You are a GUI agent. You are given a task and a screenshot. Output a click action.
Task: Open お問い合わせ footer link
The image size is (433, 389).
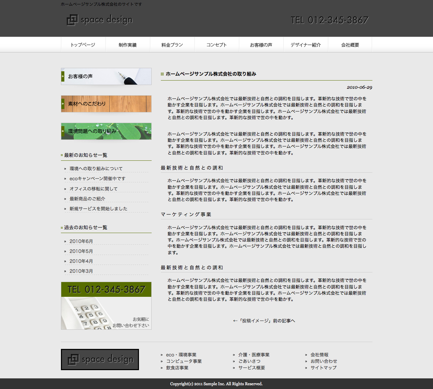tap(324, 361)
